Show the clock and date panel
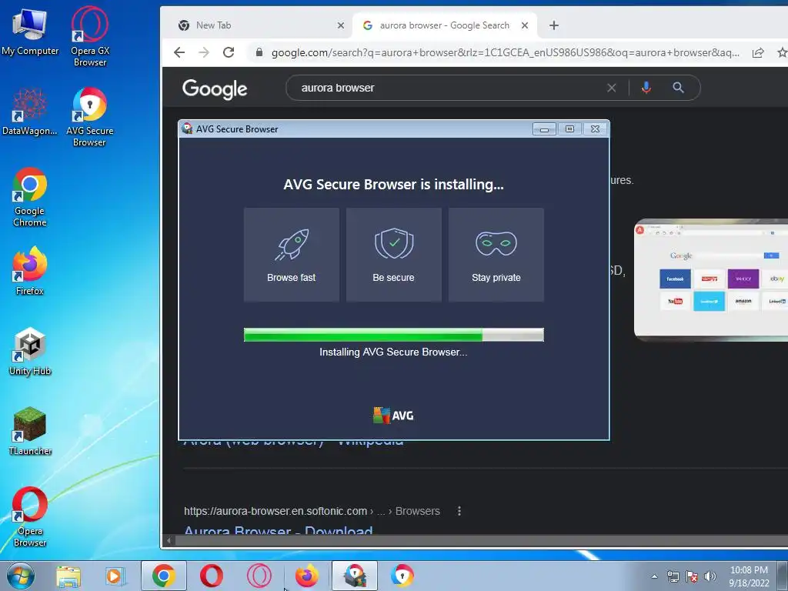The height and width of the screenshot is (591, 788). point(749,576)
